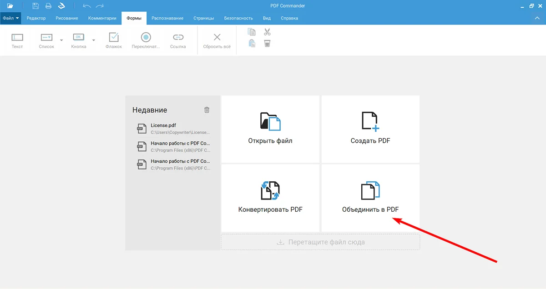Image resolution: width=546 pixels, height=289 pixels.
Task: Click the paste clipboard icon
Action: [x=252, y=44]
